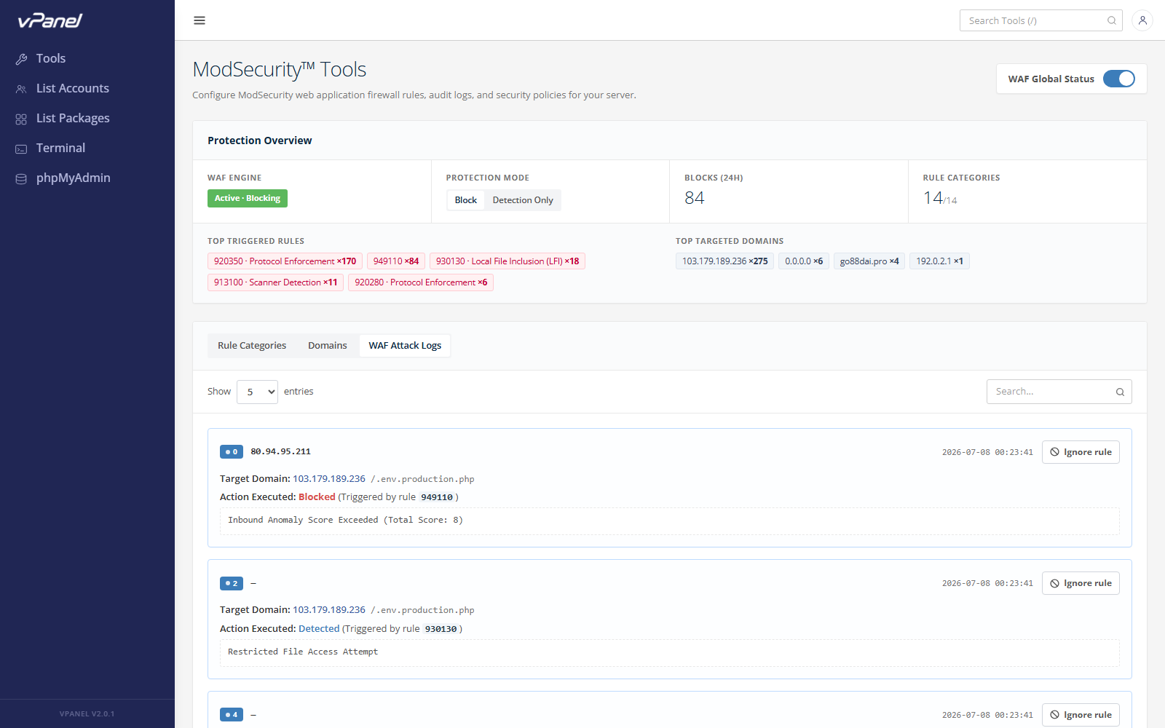1165x728 pixels.
Task: Turn off the WAF Global Status switch
Action: click(1119, 79)
